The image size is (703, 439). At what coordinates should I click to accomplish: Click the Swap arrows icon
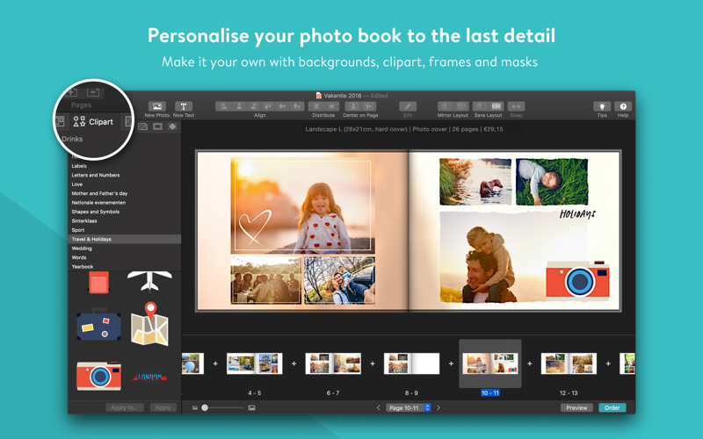[516, 106]
